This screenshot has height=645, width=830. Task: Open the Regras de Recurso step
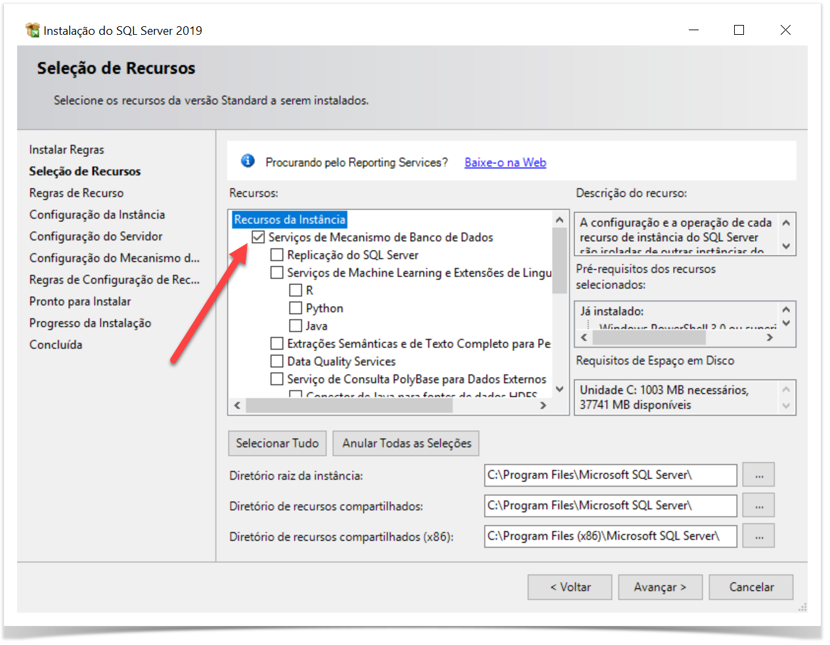coord(76,193)
